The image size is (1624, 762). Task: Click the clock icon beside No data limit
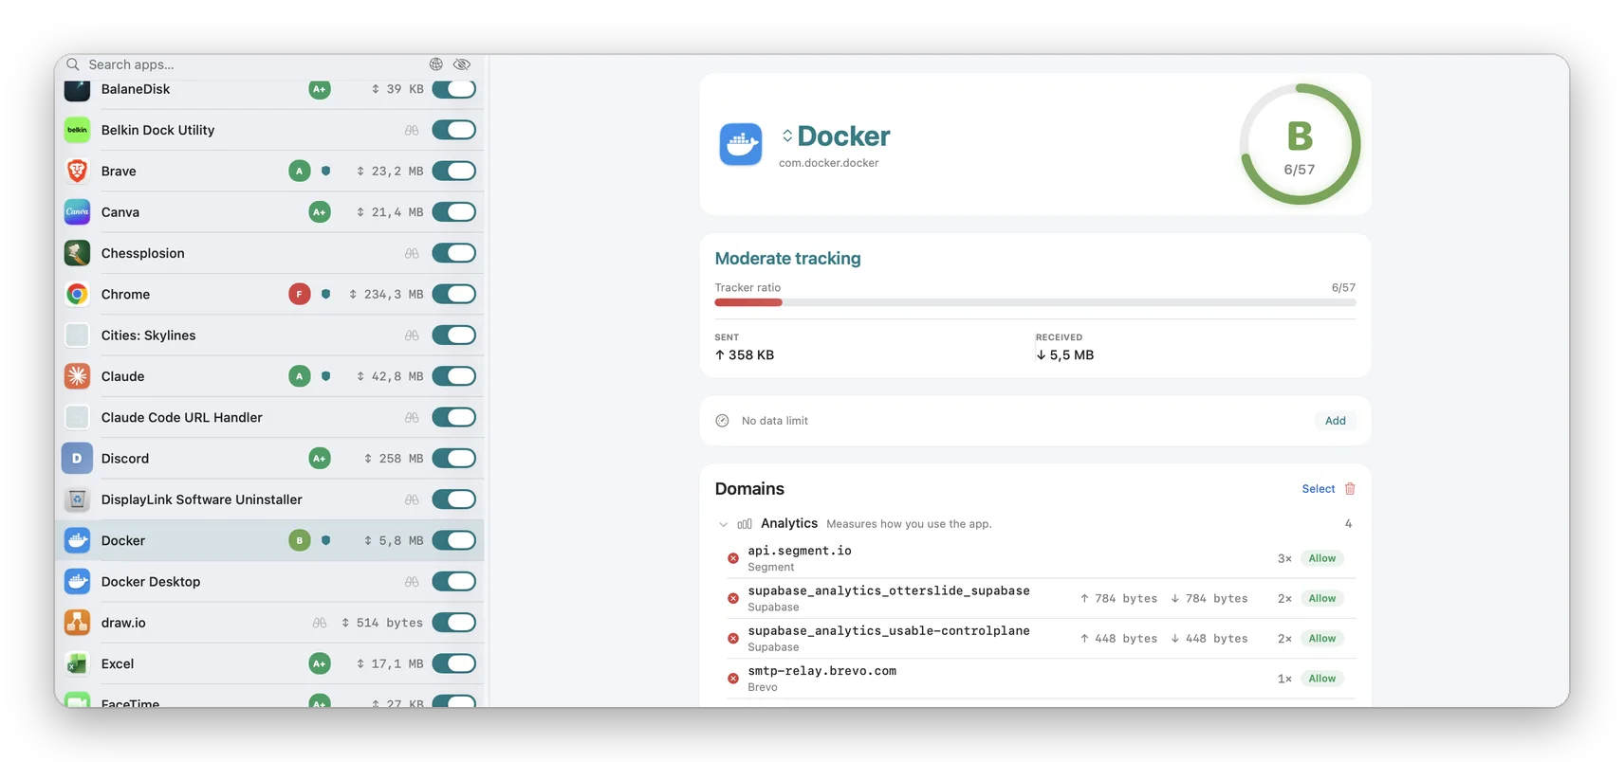722,421
